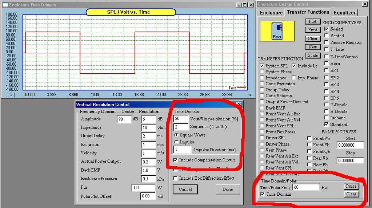Switch to the Enclosure tab
The height and width of the screenshot is (208, 372).
pos(271,13)
